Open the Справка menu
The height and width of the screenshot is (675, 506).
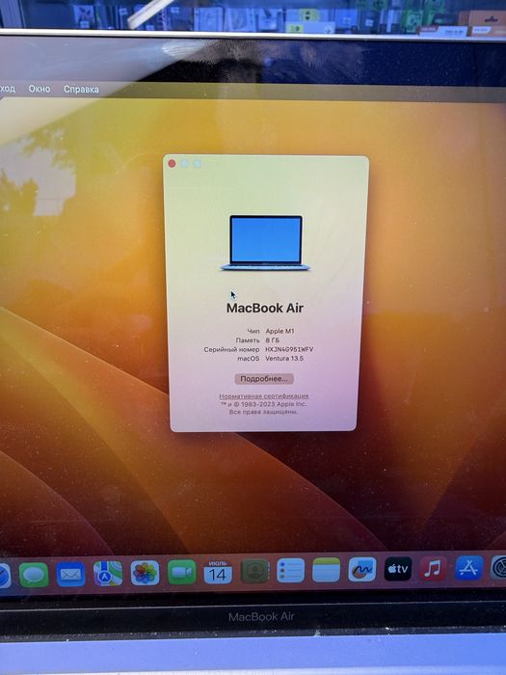[81, 89]
